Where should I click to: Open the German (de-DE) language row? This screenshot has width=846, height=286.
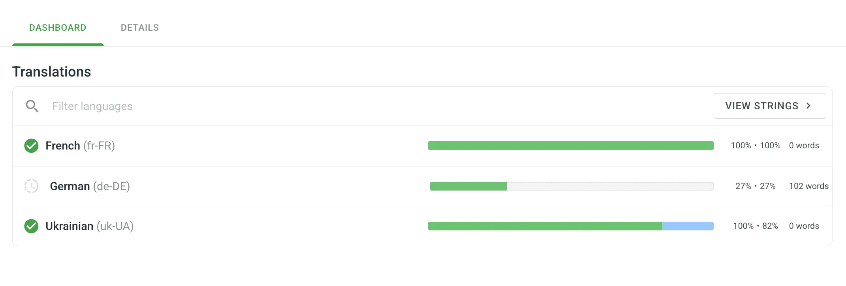click(x=90, y=186)
